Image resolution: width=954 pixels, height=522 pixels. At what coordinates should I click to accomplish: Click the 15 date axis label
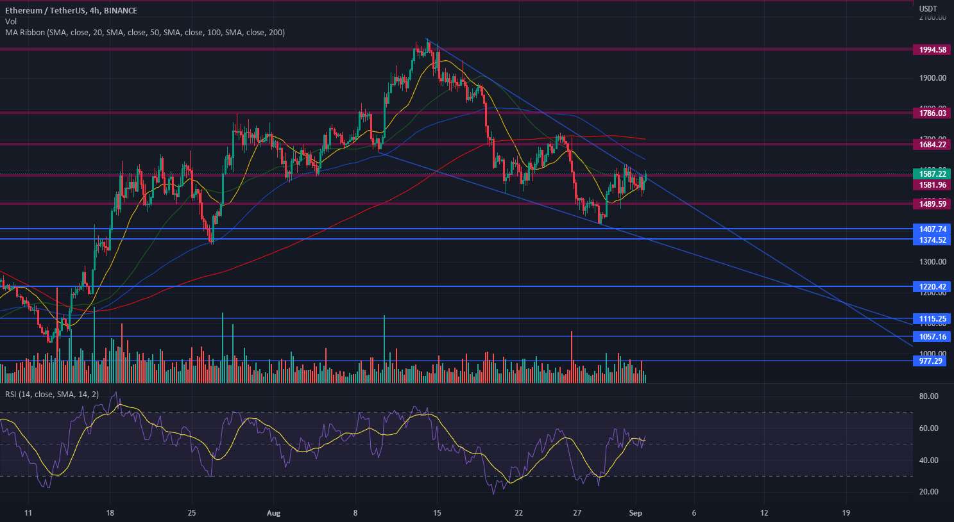click(x=438, y=513)
